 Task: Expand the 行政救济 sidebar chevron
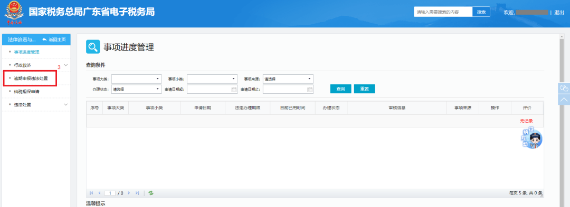66,65
